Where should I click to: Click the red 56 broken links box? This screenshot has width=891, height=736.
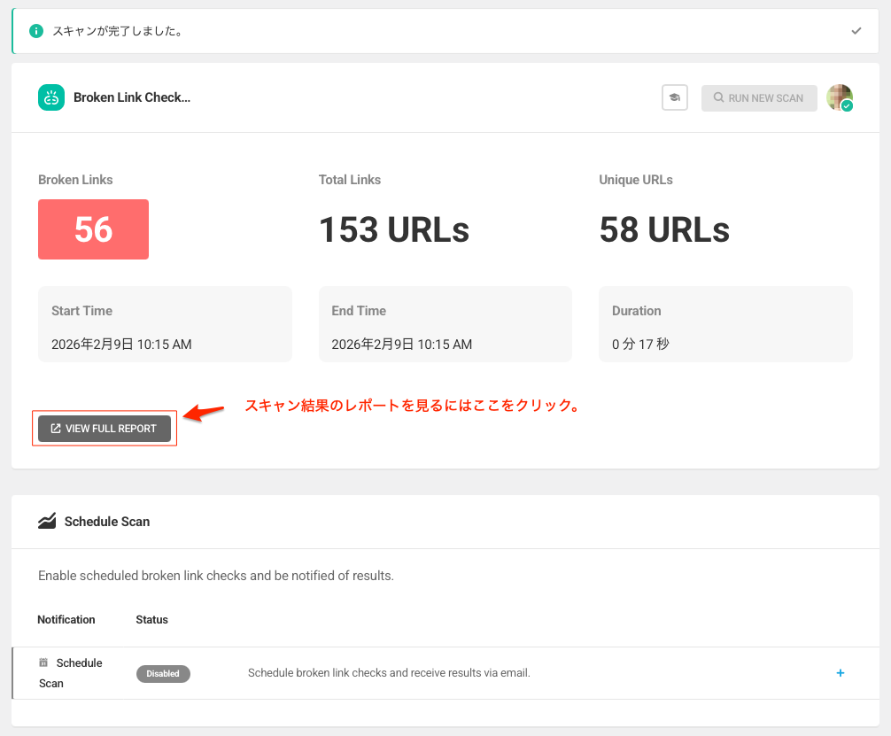(93, 229)
